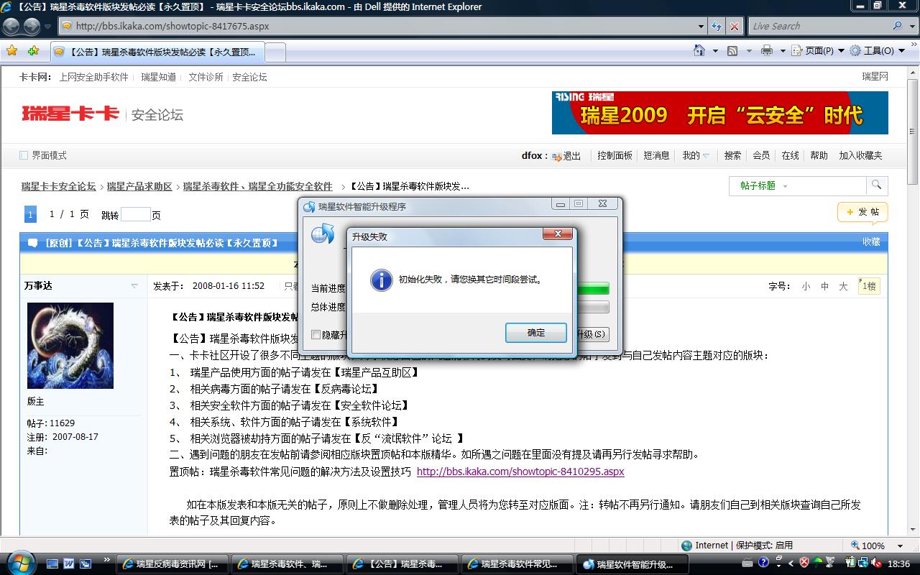
Task: Click the RSS feeds icon in toolbar
Action: [732, 51]
